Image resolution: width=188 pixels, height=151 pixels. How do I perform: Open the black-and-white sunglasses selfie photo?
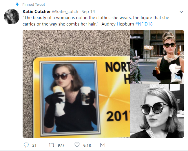click(x=157, y=111)
